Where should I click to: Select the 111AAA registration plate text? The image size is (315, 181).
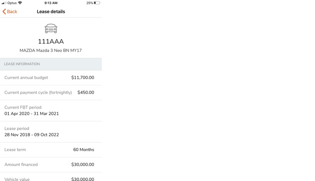51,41
